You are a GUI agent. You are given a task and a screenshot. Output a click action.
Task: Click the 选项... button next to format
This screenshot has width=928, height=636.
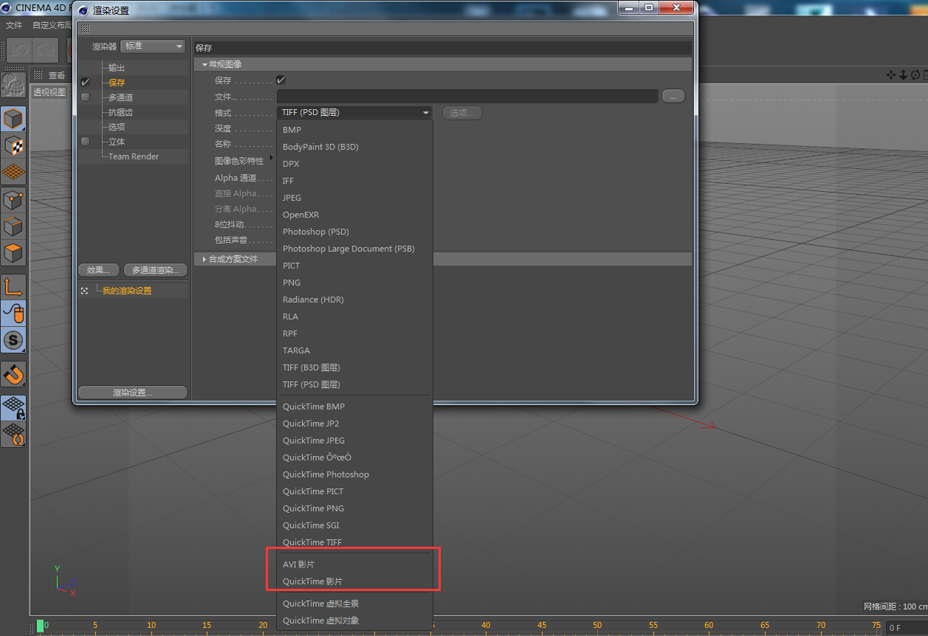462,113
